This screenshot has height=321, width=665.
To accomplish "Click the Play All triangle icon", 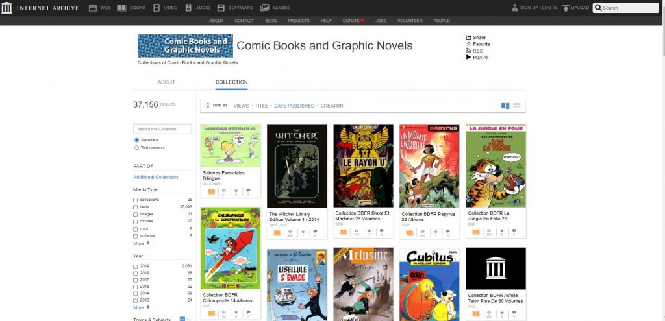I will 469,57.
